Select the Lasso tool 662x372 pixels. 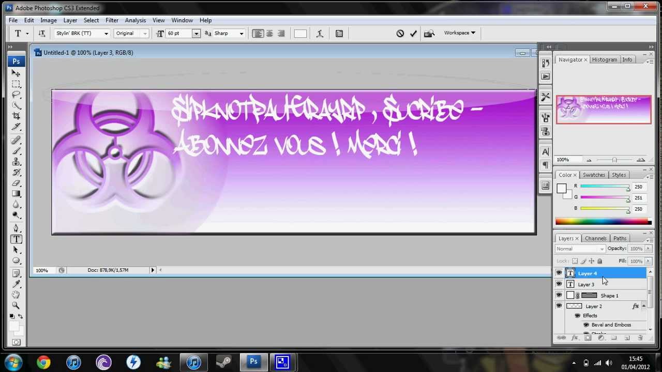pos(16,95)
